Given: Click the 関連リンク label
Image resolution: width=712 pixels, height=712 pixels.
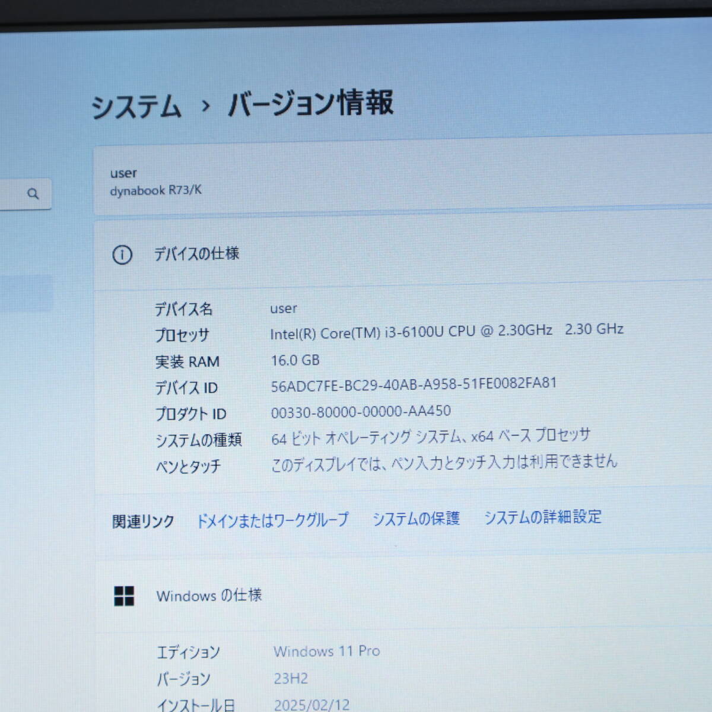Looking at the screenshot, I should (x=143, y=522).
